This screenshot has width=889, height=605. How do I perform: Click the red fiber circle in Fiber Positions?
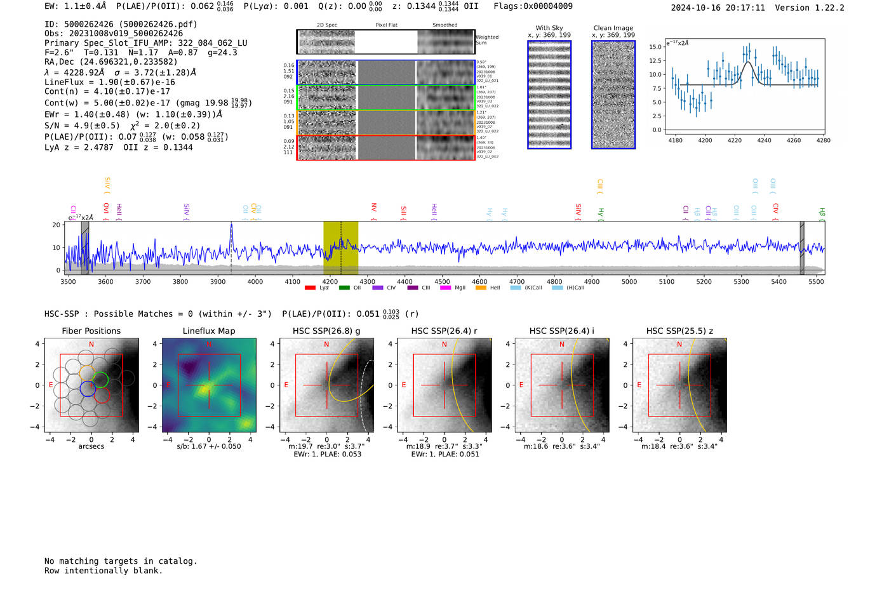click(102, 396)
